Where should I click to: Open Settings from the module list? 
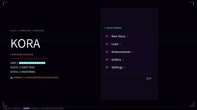pos(129,67)
